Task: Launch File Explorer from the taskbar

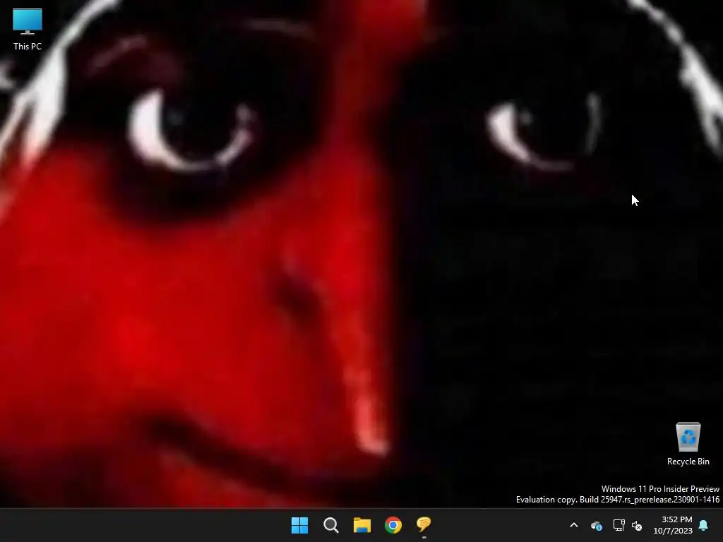Action: (x=362, y=525)
